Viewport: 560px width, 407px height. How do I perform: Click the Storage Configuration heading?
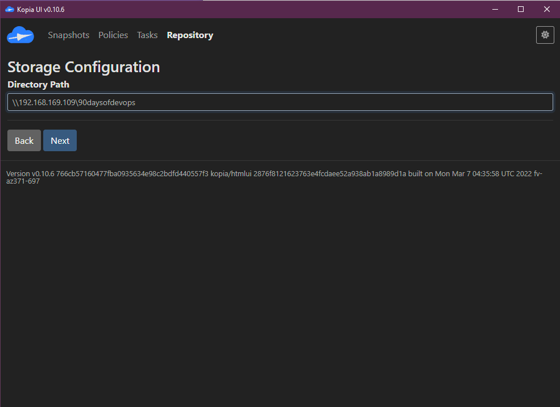[84, 67]
